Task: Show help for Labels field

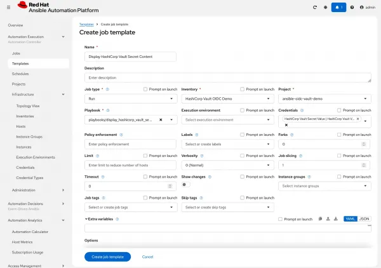Action: [x=197, y=135]
